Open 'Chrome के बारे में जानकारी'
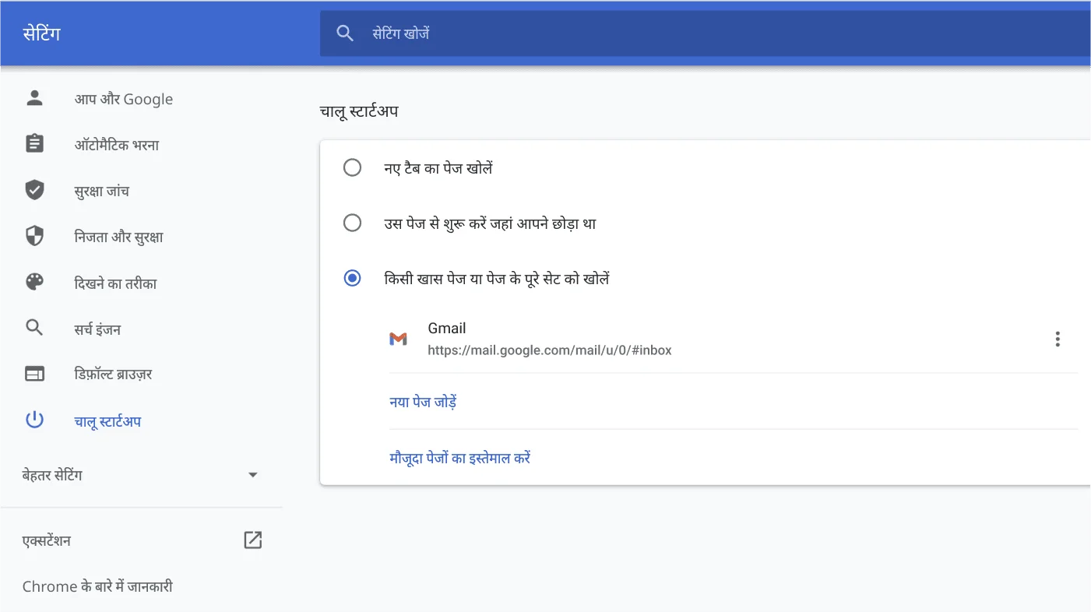 (x=98, y=586)
